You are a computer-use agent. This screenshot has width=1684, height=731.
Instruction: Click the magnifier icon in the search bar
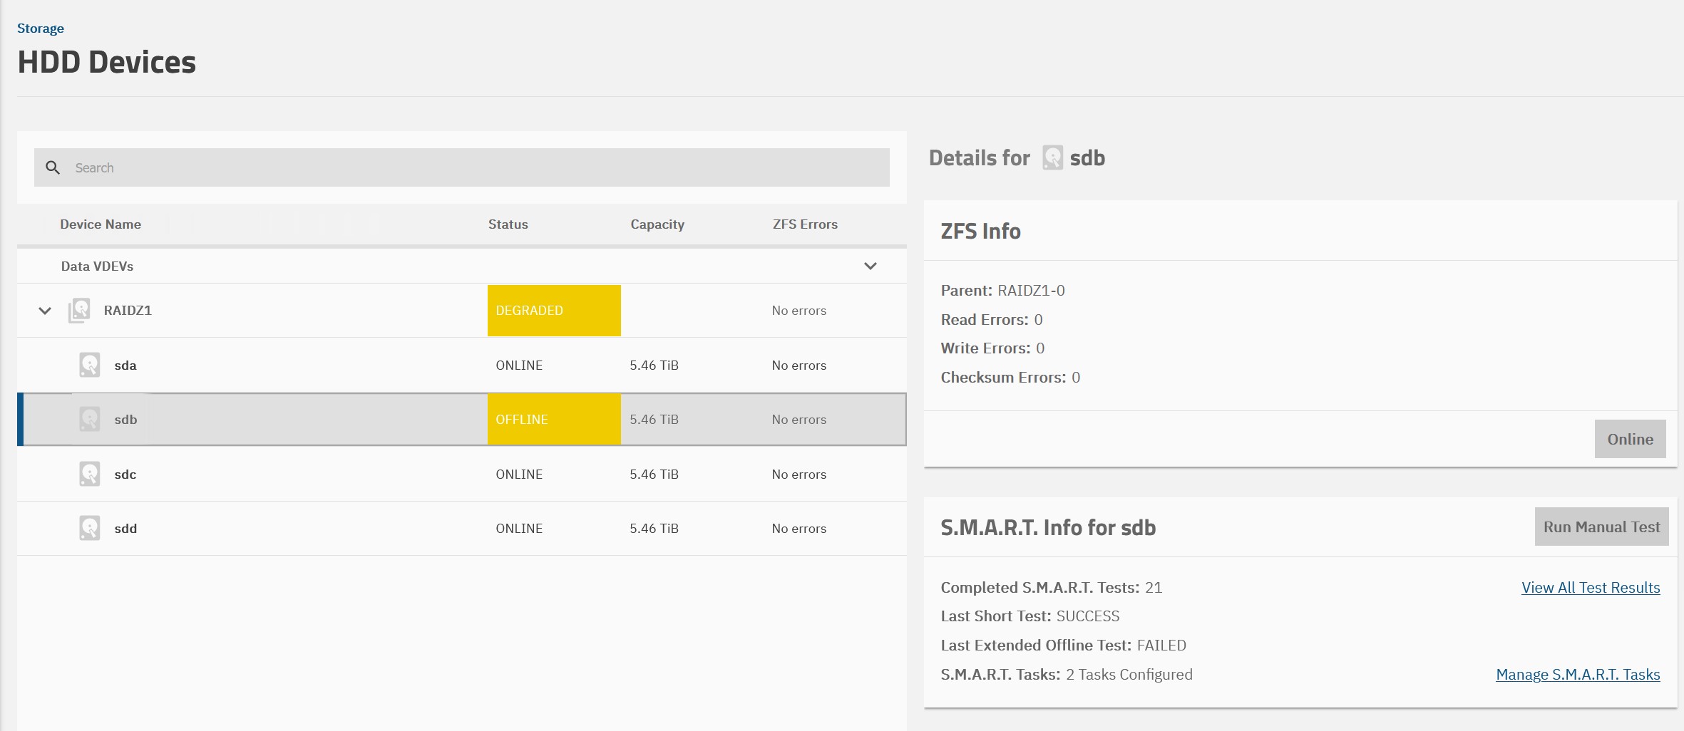(53, 167)
